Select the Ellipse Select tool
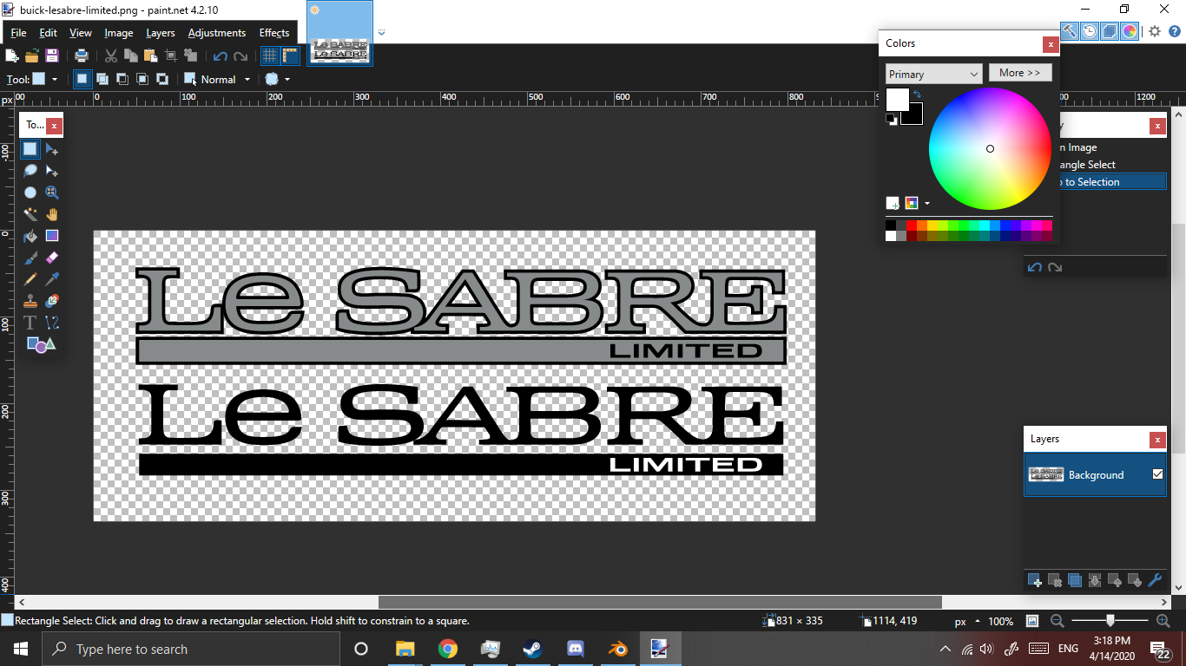 click(30, 193)
